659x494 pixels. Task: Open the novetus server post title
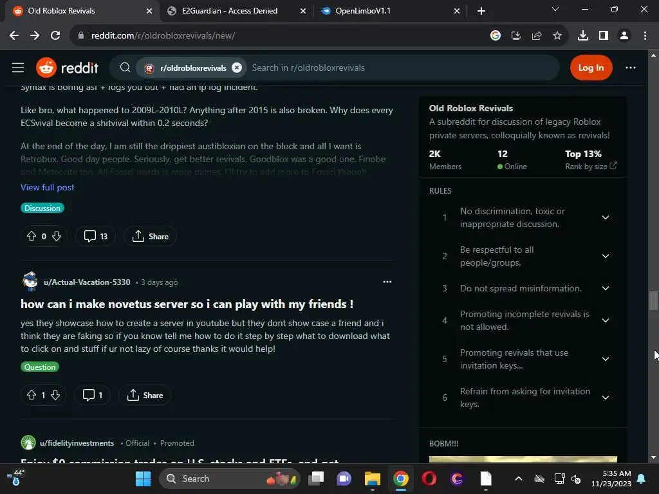tap(187, 304)
